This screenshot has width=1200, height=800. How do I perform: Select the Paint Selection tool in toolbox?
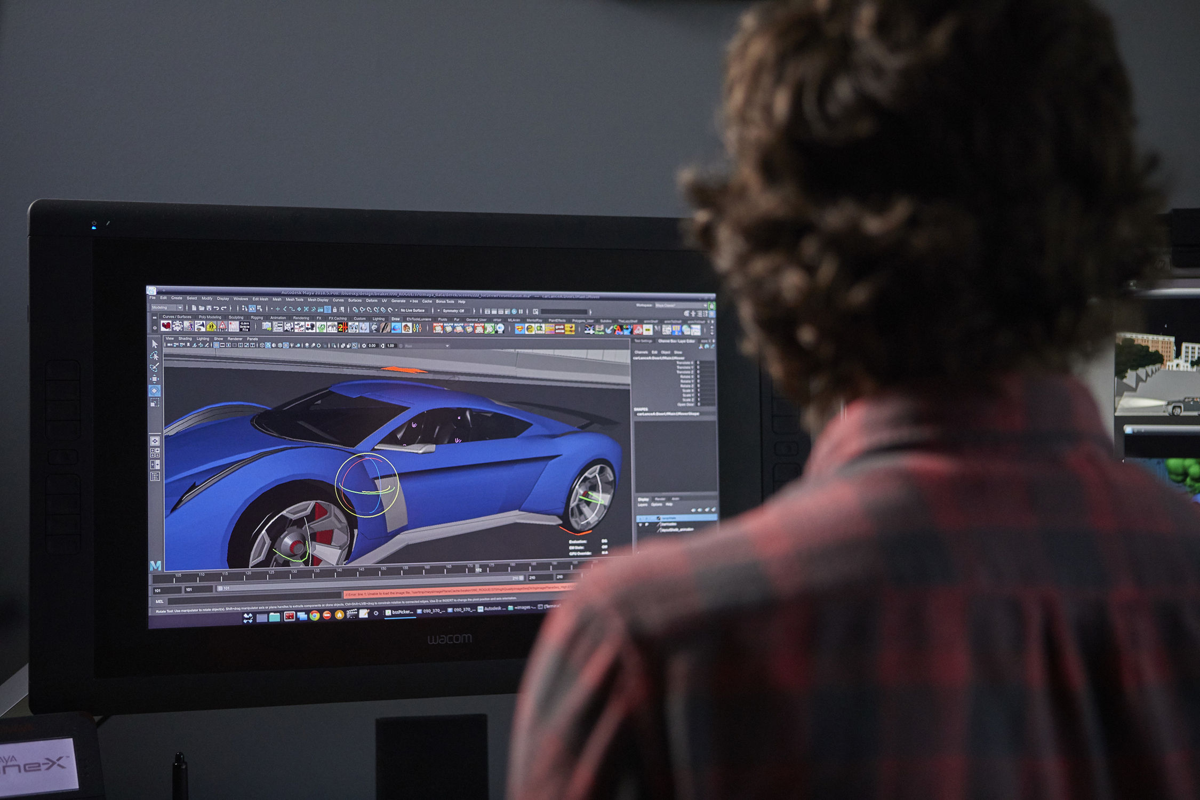[x=155, y=367]
